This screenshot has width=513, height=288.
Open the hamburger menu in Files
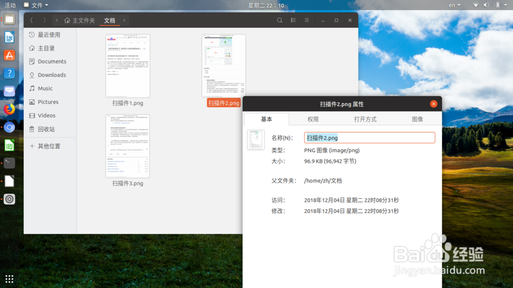click(x=307, y=20)
